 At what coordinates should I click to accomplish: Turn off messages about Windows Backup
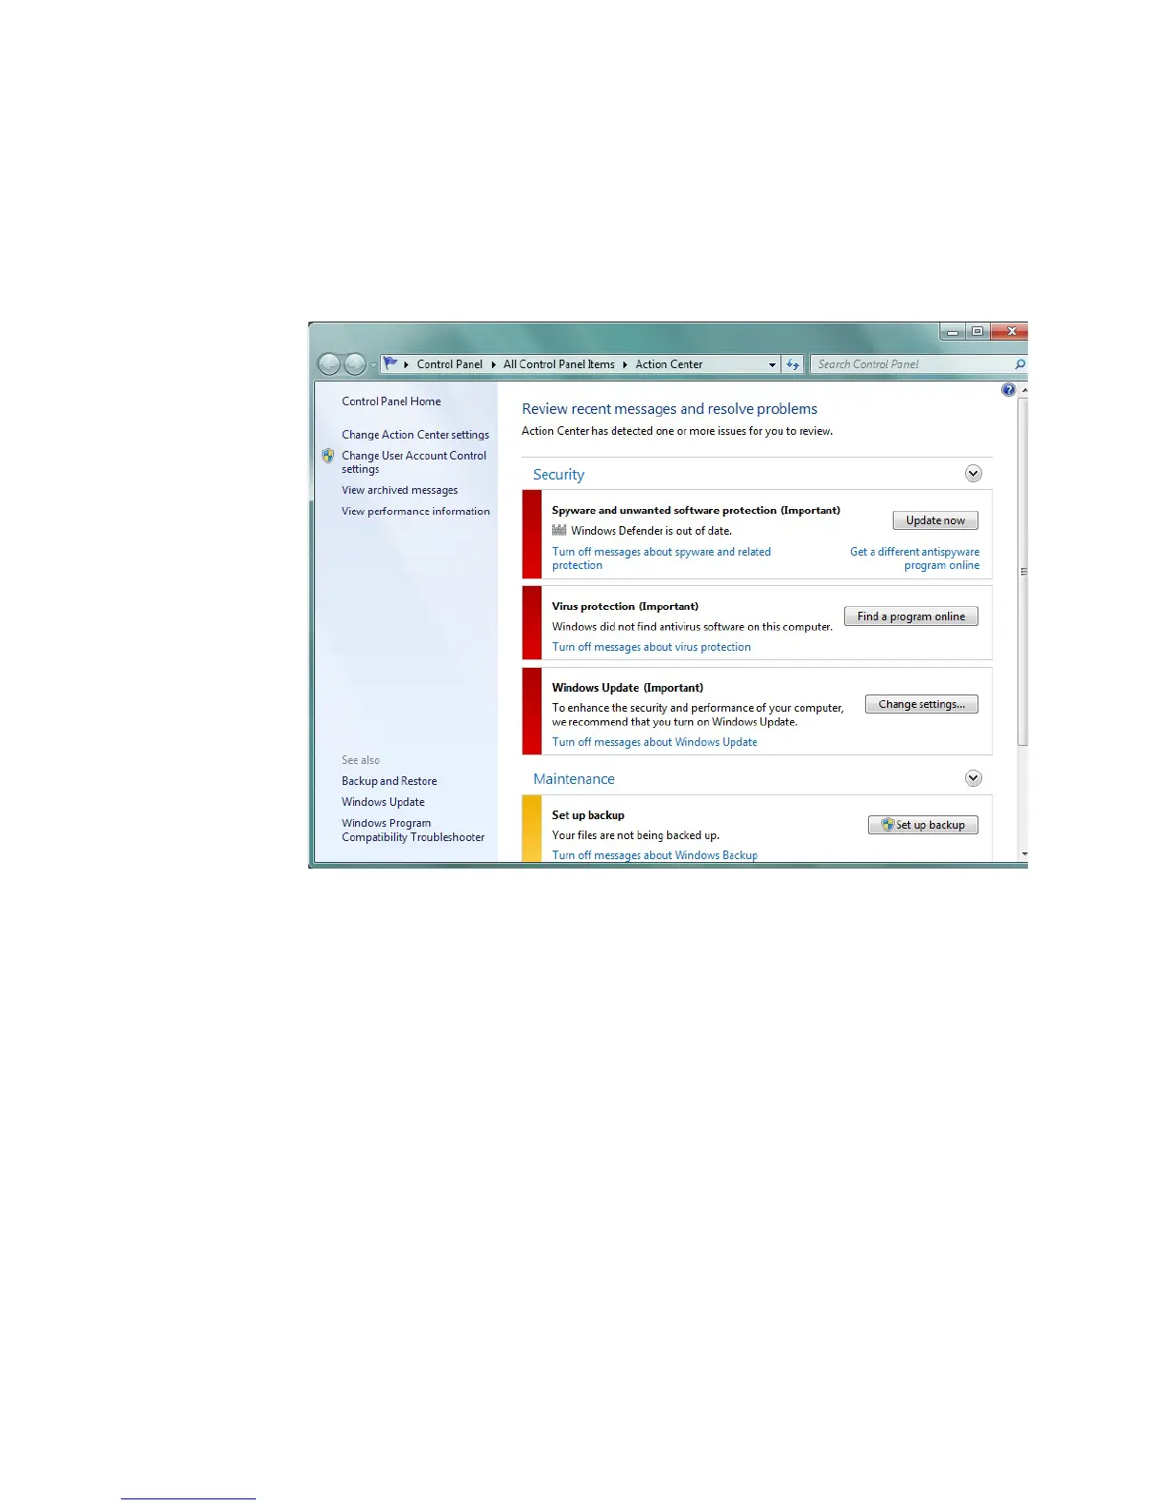click(655, 855)
